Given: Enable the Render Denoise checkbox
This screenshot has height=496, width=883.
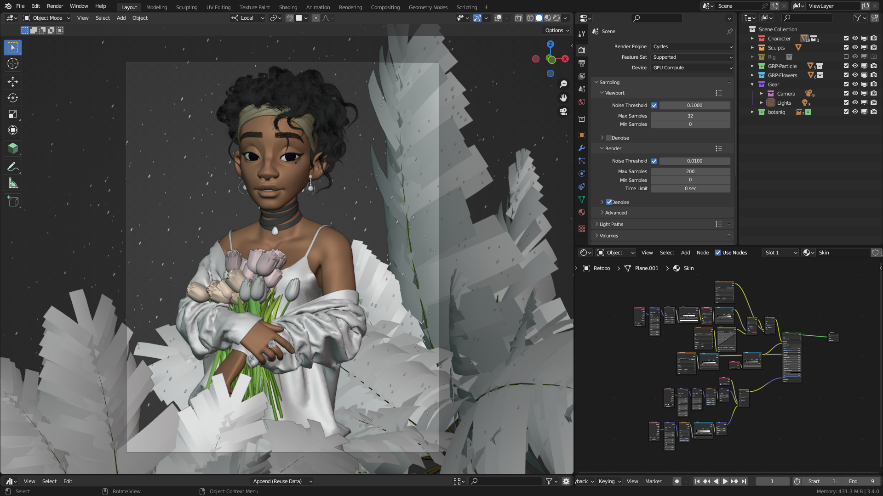Looking at the screenshot, I should tap(609, 202).
